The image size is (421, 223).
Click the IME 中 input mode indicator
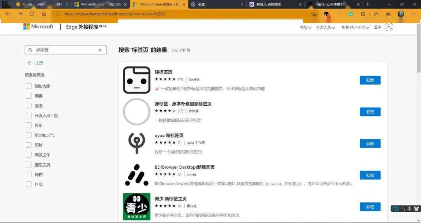(396, 209)
